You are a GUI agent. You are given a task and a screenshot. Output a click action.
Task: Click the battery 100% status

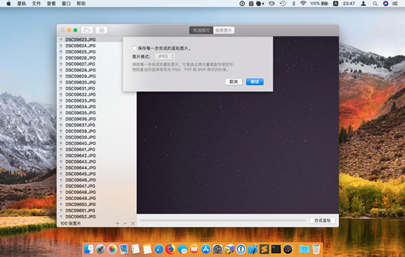point(319,3)
